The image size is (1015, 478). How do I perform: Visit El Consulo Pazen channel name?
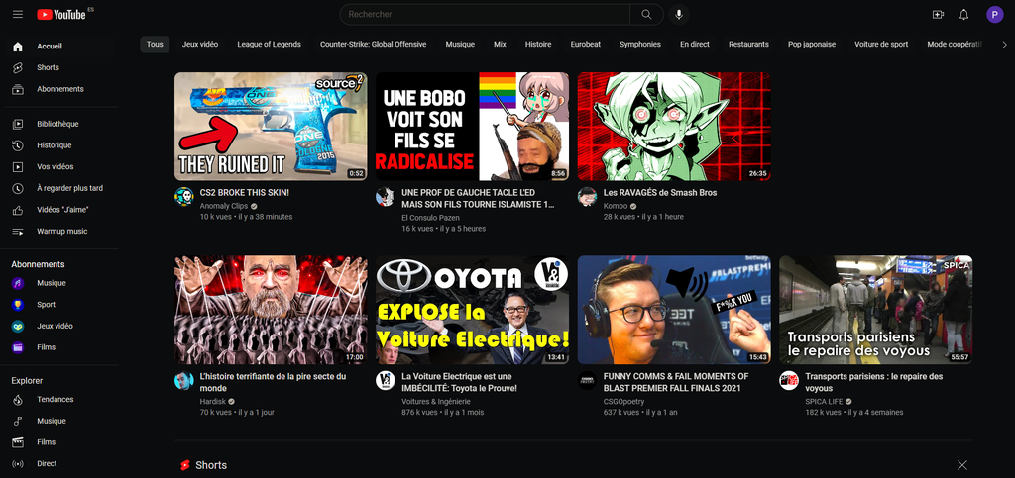pyautogui.click(x=430, y=219)
